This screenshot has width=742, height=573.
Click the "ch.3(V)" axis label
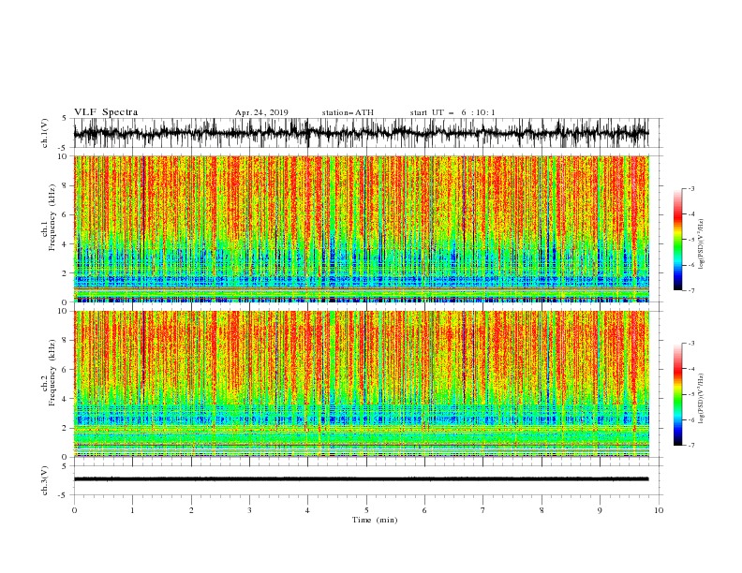[45, 481]
